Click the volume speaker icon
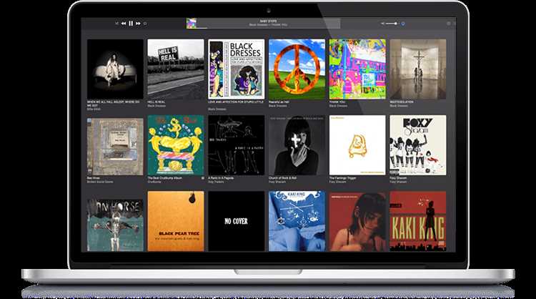This screenshot has height=299, width=536. (383, 24)
